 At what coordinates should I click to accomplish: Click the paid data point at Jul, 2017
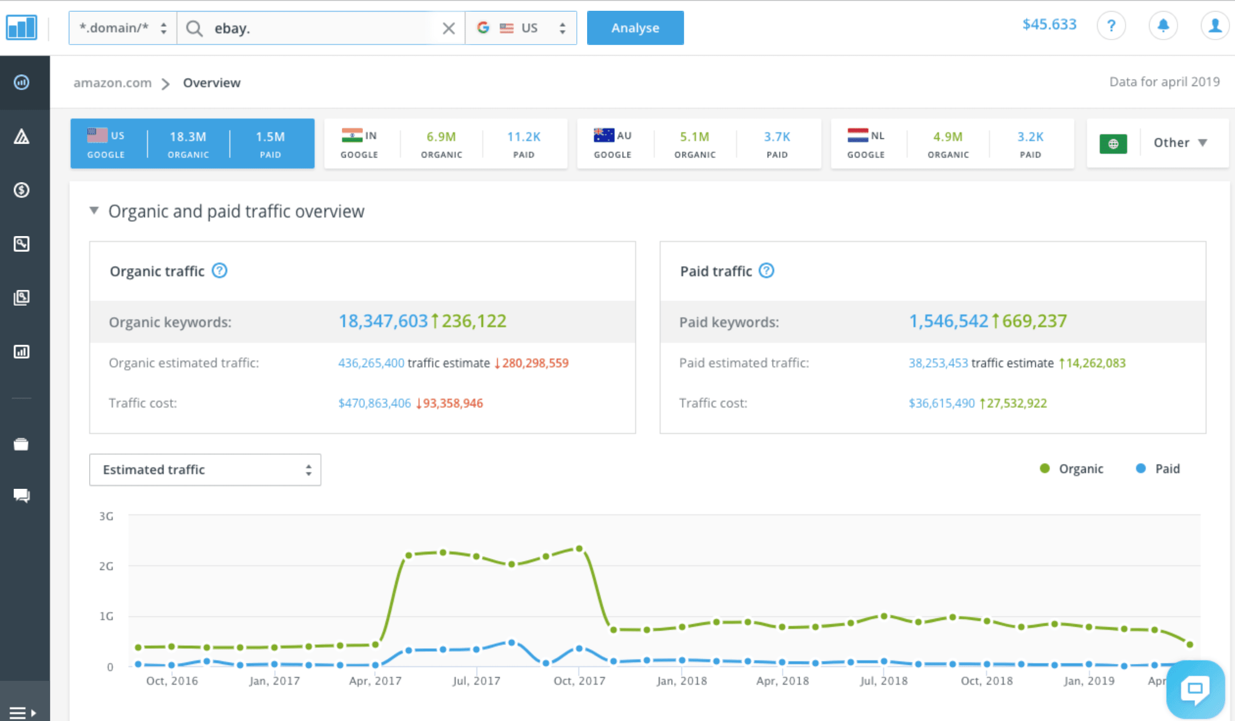[476, 649]
